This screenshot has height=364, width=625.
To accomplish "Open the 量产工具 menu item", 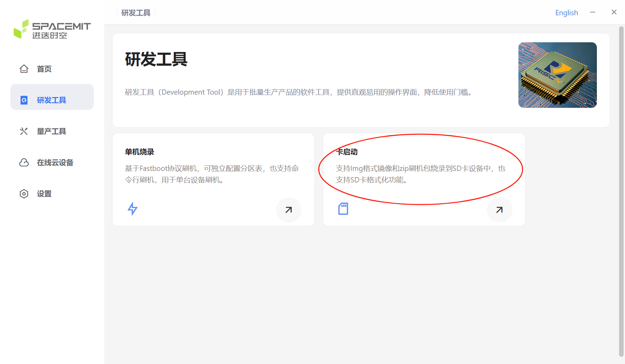I will (52, 131).
